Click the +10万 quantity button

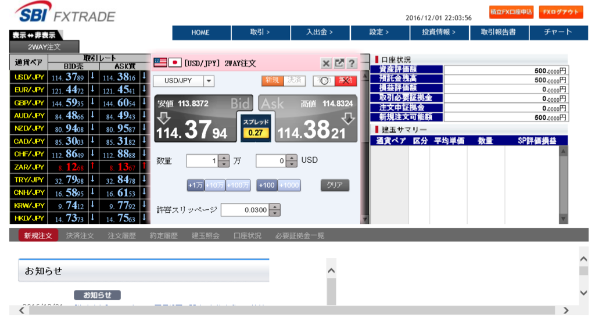[215, 185]
